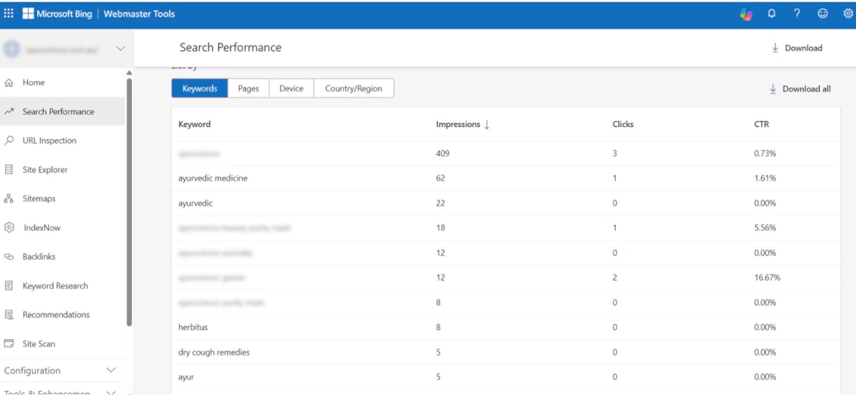This screenshot has width=856, height=396.
Task: Click the Download button
Action: click(797, 48)
